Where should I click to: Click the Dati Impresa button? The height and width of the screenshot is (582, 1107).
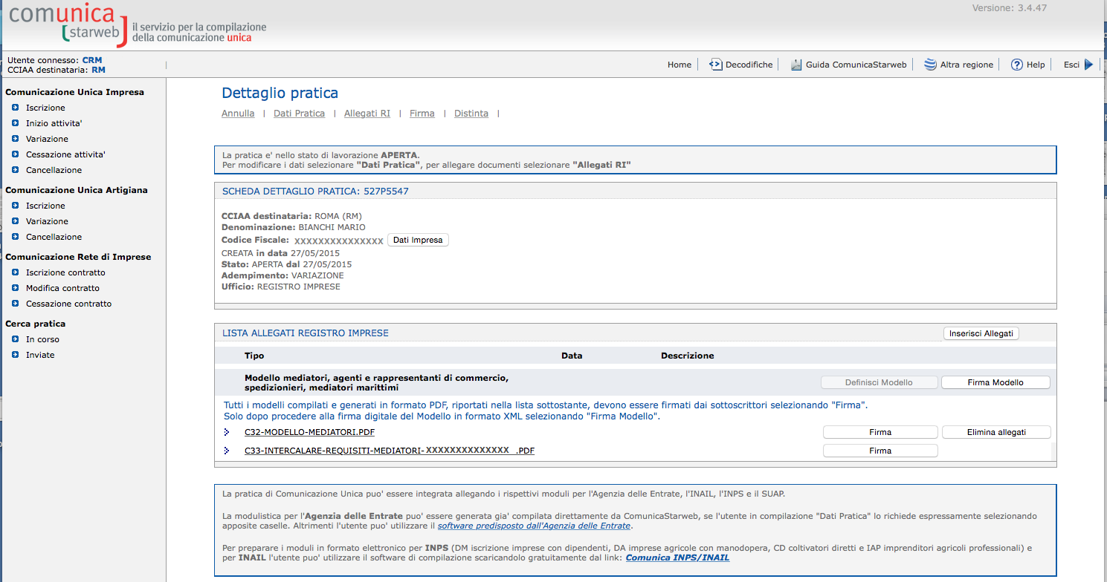click(x=418, y=240)
